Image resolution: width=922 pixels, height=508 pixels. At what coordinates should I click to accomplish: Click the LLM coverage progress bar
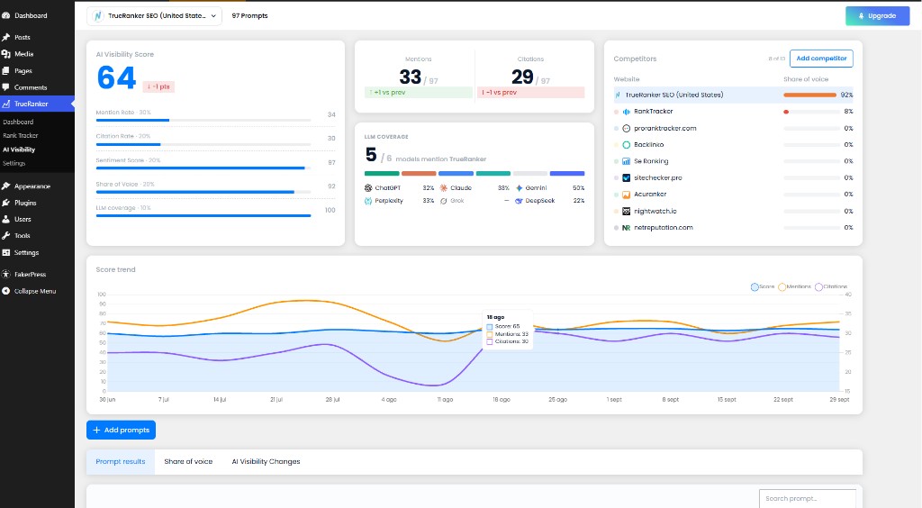pyautogui.click(x=203, y=216)
